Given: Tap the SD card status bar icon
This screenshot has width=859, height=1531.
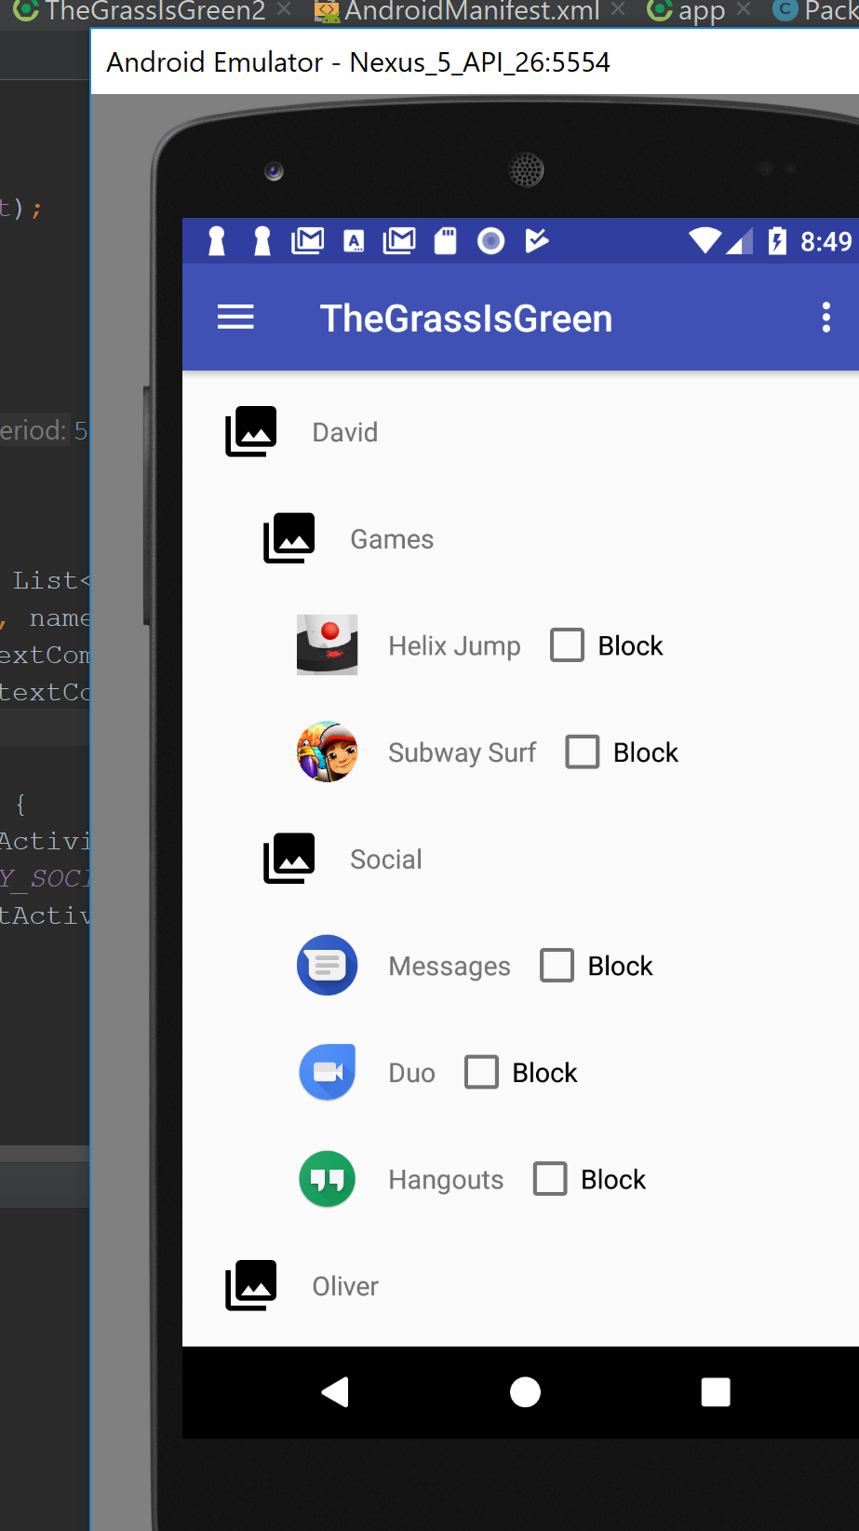Looking at the screenshot, I should (446, 241).
